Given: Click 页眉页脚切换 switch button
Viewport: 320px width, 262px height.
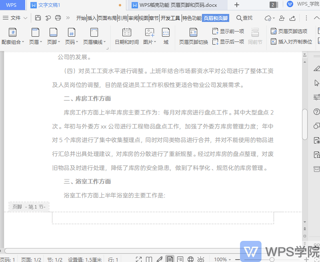Looking at the screenshot, I should 194,36.
